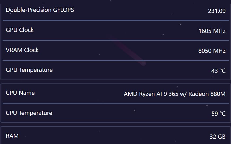Click the CPU Temperature label
This screenshot has width=231, height=144.
pos(29,113)
